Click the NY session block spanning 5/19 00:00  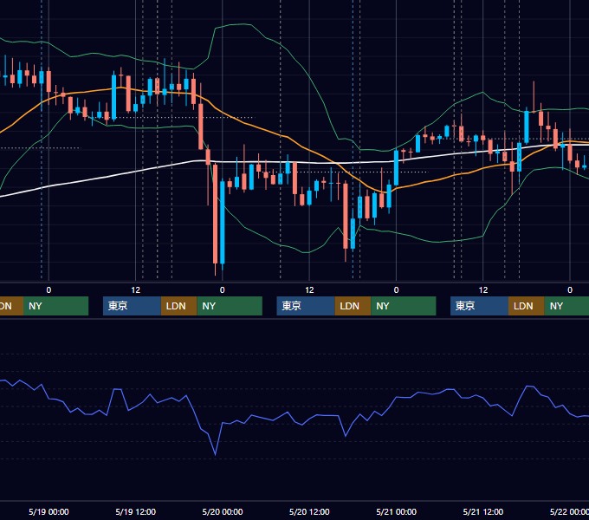[x=55, y=306]
